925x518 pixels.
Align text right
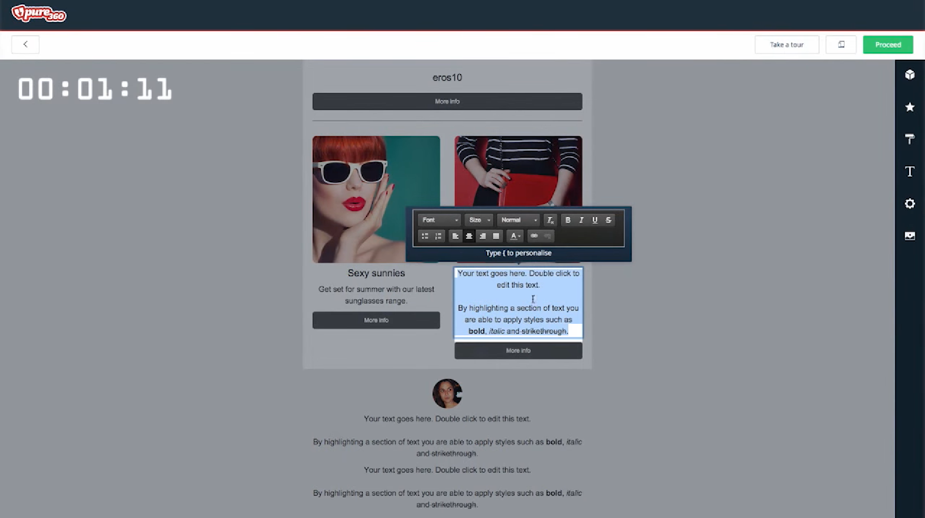[x=482, y=236]
